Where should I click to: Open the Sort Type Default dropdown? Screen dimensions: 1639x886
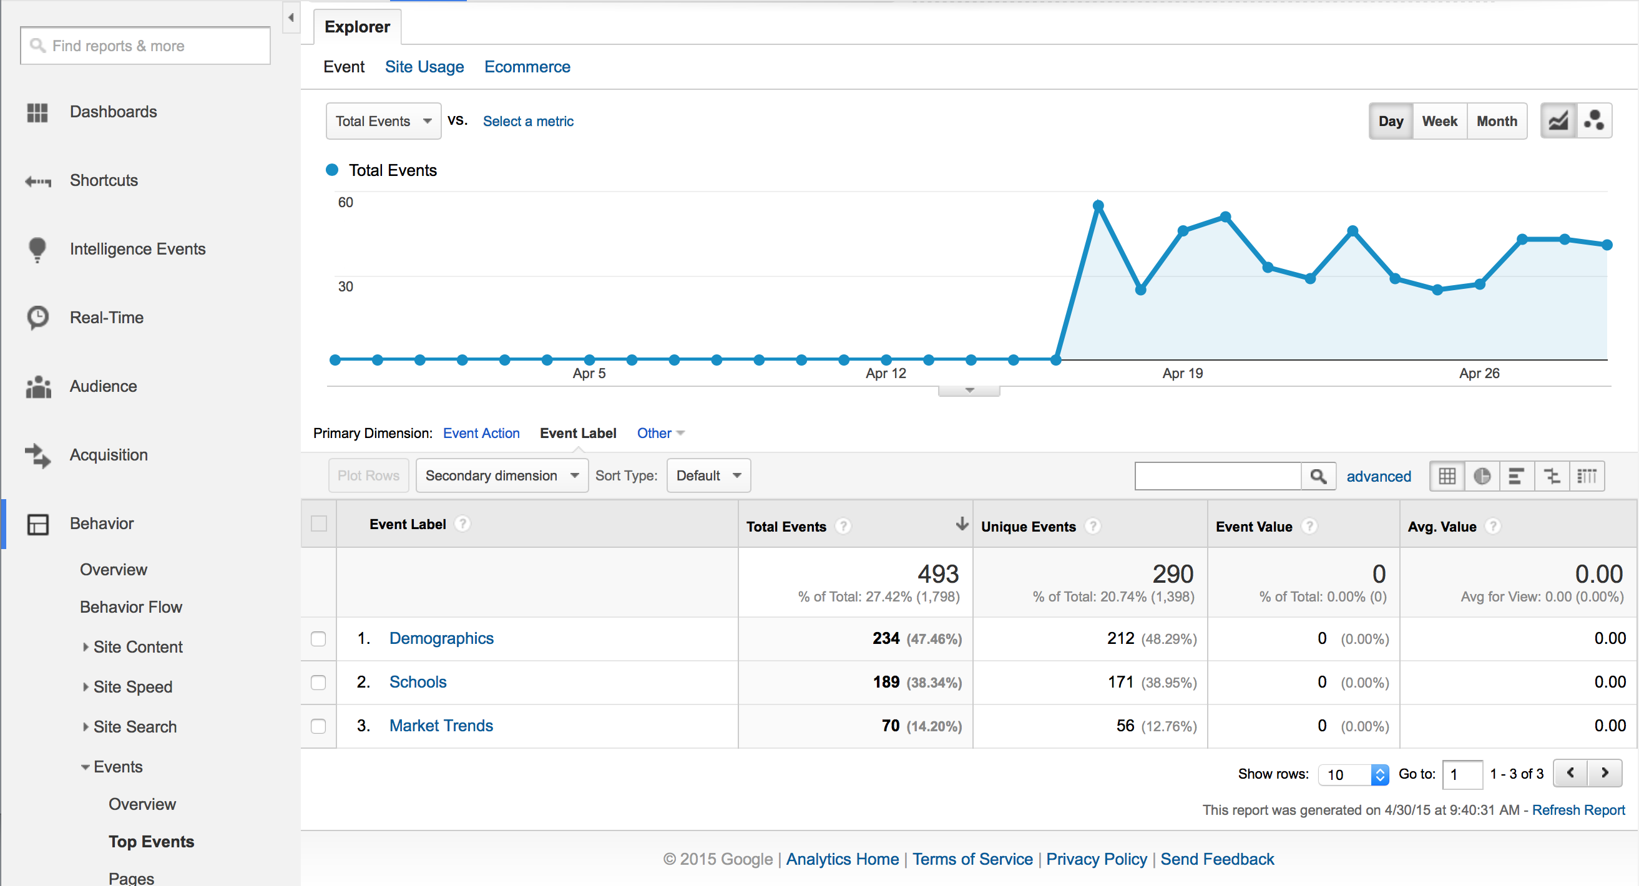pyautogui.click(x=708, y=475)
